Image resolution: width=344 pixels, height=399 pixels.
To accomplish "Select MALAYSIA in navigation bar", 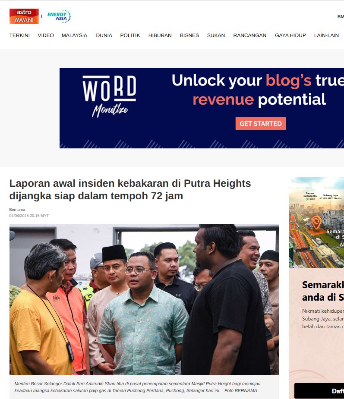I will pyautogui.click(x=74, y=35).
